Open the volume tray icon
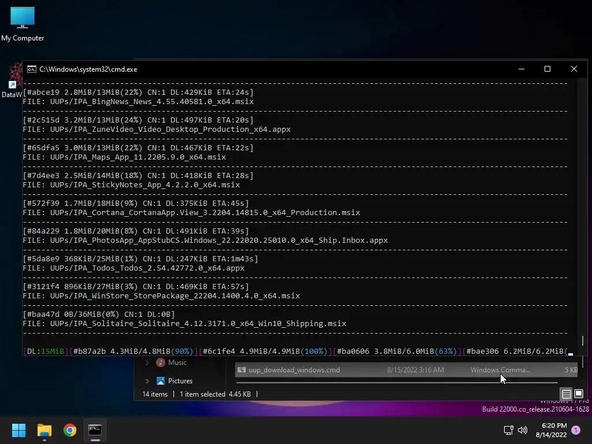The height and width of the screenshot is (444, 592). [x=523, y=430]
